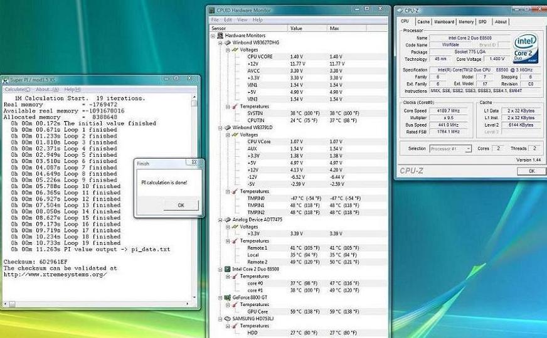Click the Intel Core 2 Duo E8500 processor icon
This screenshot has height=338, width=547.
click(228, 269)
